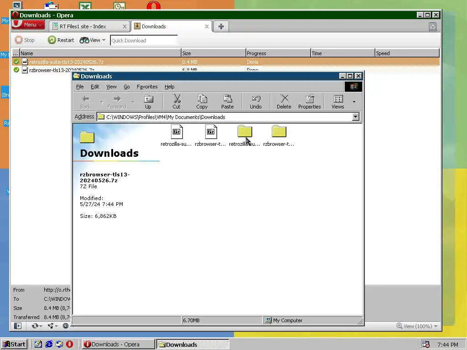Click the Explorer window resize grip
467x350 pixels.
[x=360, y=321]
